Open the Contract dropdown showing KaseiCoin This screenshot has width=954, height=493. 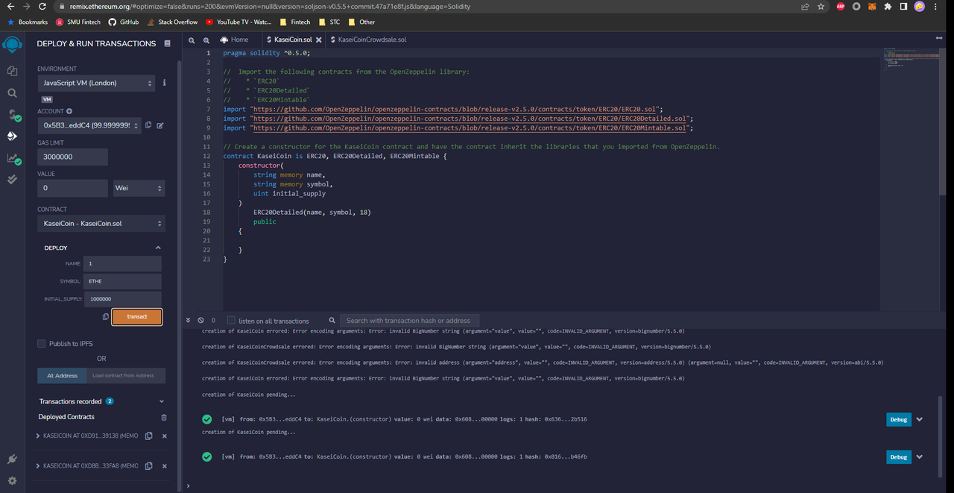click(x=101, y=223)
